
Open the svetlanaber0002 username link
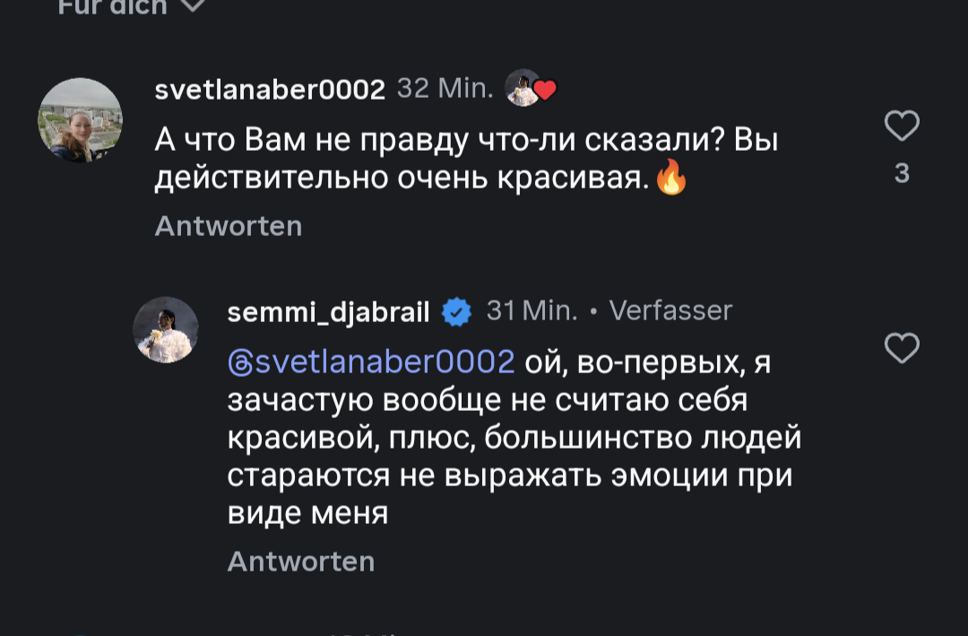(270, 89)
